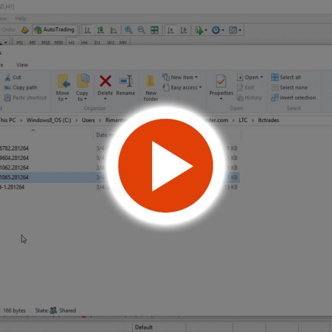Open the New item dropdown
Image resolution: width=332 pixels, height=332 pixels.
pyautogui.click(x=180, y=77)
